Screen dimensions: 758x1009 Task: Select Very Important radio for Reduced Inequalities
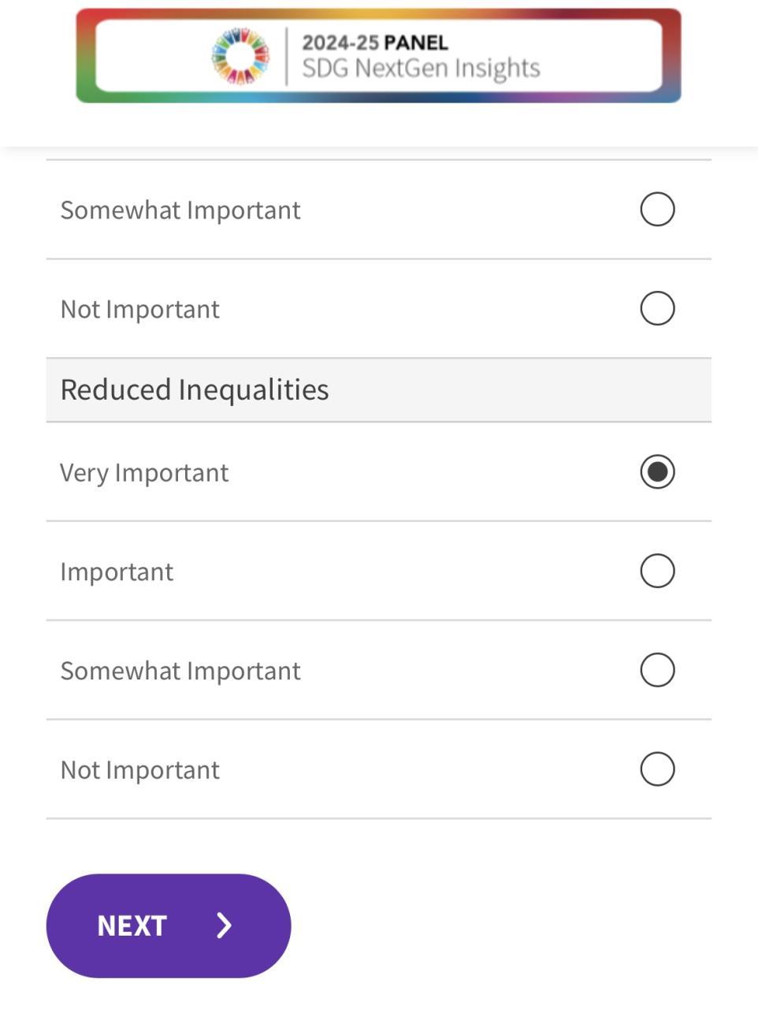coord(657,472)
